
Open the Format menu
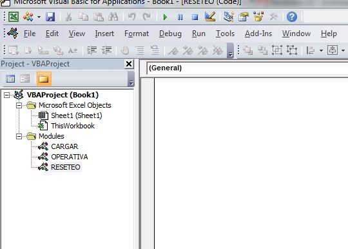point(137,34)
